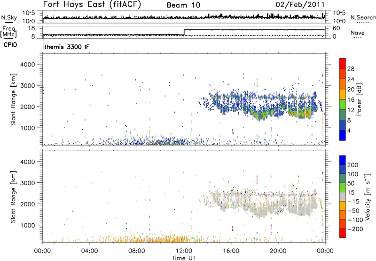Screen dimensions: 376x261
Task: Click the '2000' tick on the velocity panel
Action: [28, 204]
